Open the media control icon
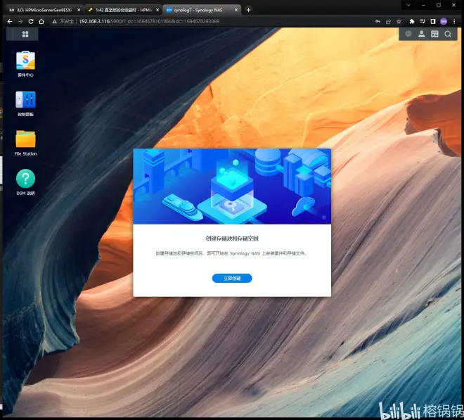The image size is (464, 420). pos(423,21)
